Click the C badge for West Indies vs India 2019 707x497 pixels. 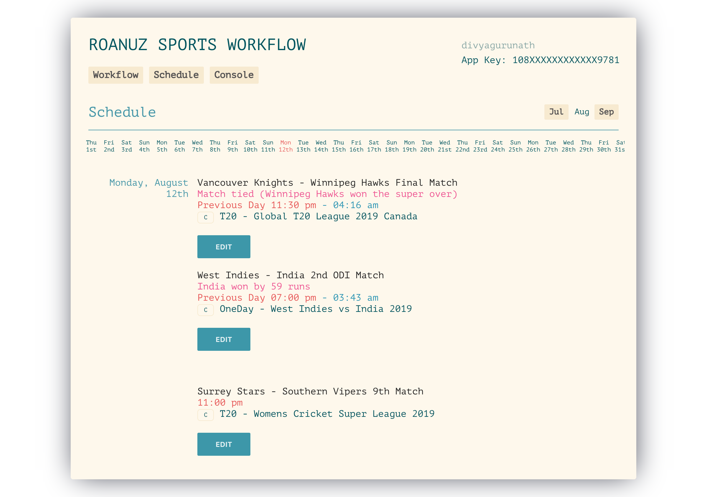coord(205,310)
